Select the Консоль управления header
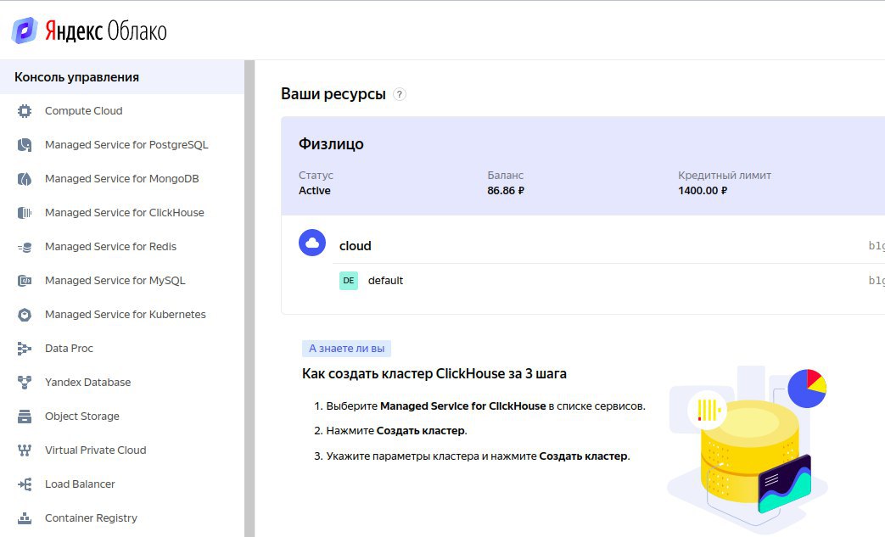885x537 pixels. (x=122, y=77)
